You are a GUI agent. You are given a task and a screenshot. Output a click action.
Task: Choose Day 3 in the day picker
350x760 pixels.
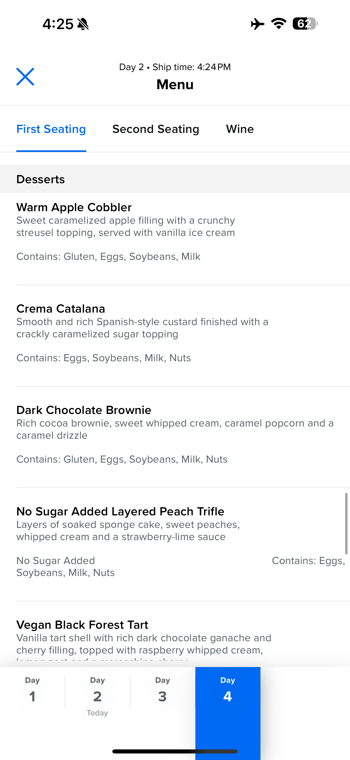point(163,691)
